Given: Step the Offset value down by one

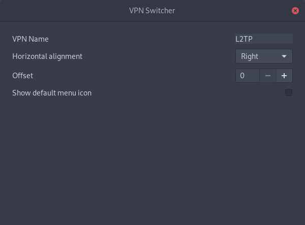Looking at the screenshot, I should [268, 76].
